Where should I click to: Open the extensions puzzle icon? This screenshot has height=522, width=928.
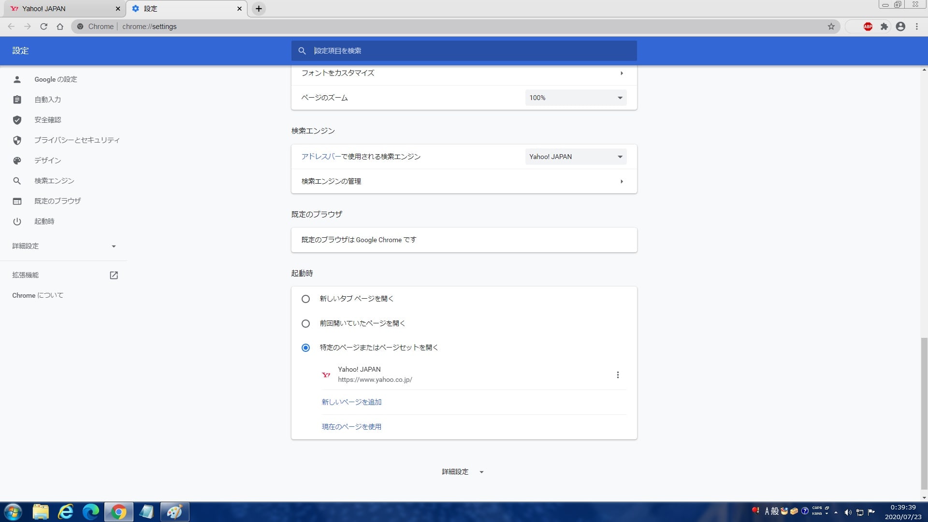(x=884, y=27)
